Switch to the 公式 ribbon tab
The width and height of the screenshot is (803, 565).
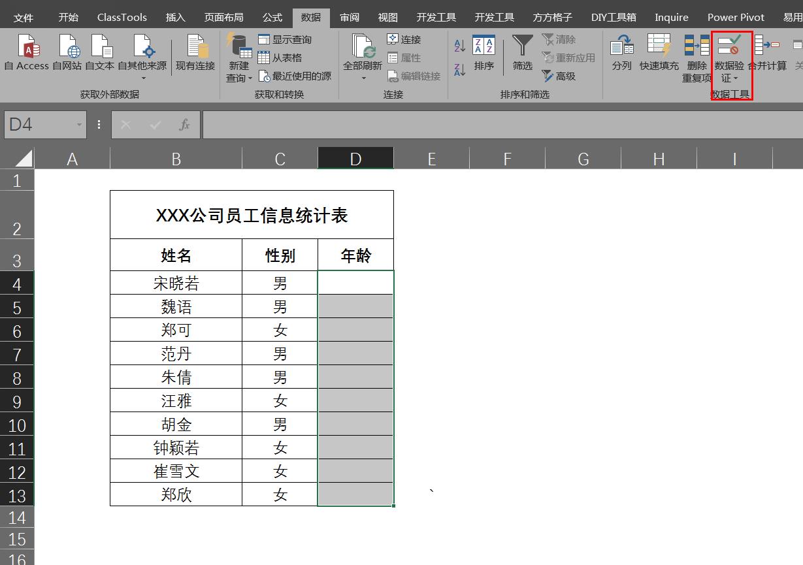(272, 18)
